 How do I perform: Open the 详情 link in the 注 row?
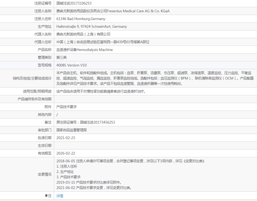[x=60, y=196]
